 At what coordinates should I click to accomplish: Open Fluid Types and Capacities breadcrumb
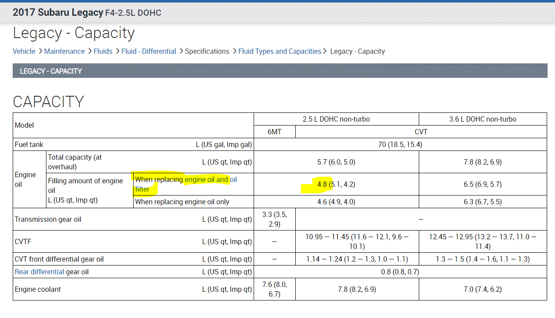pyautogui.click(x=279, y=51)
